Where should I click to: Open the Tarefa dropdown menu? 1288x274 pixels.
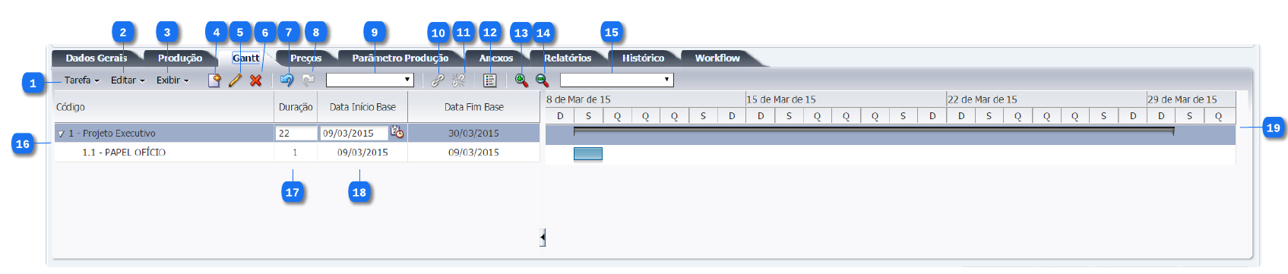(81, 80)
